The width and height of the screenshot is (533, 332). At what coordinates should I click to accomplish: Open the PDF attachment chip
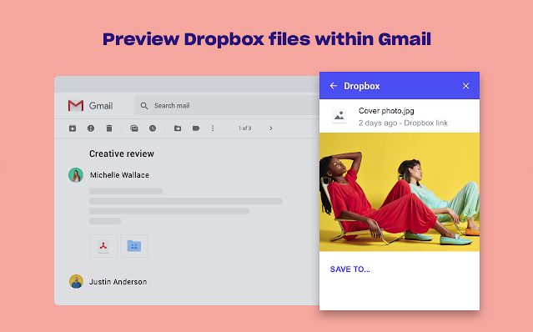103,246
